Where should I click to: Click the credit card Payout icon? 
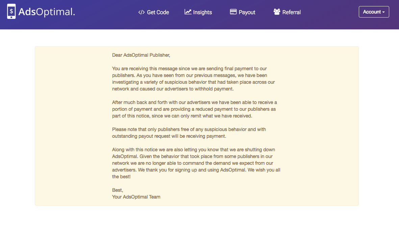[x=233, y=12]
